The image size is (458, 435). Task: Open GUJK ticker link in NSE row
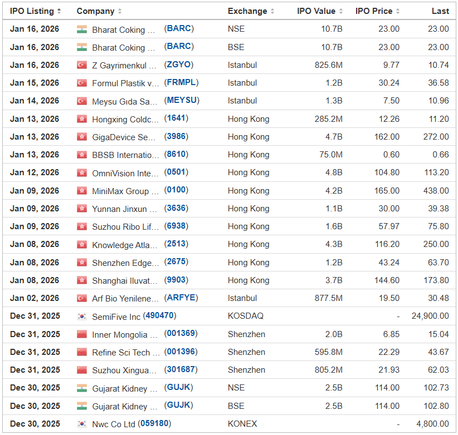(178, 387)
